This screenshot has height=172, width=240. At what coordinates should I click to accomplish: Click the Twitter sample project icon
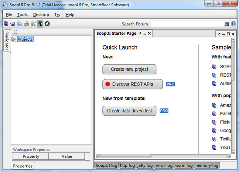tap(214, 139)
